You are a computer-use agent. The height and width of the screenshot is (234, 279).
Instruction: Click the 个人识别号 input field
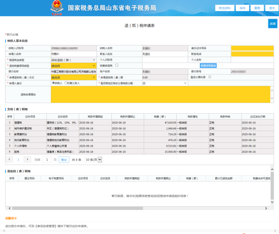point(165,60)
